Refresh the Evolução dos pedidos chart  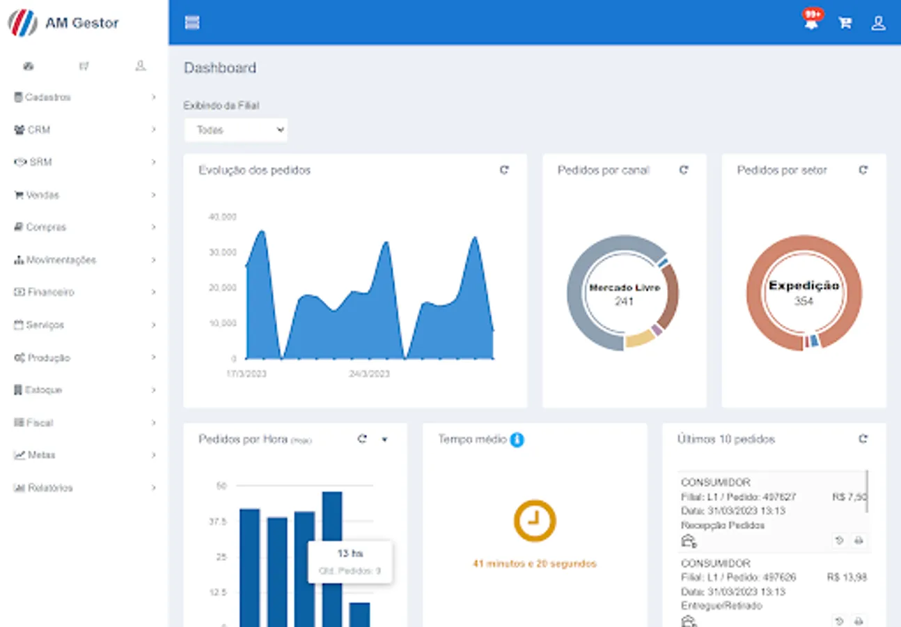[504, 170]
